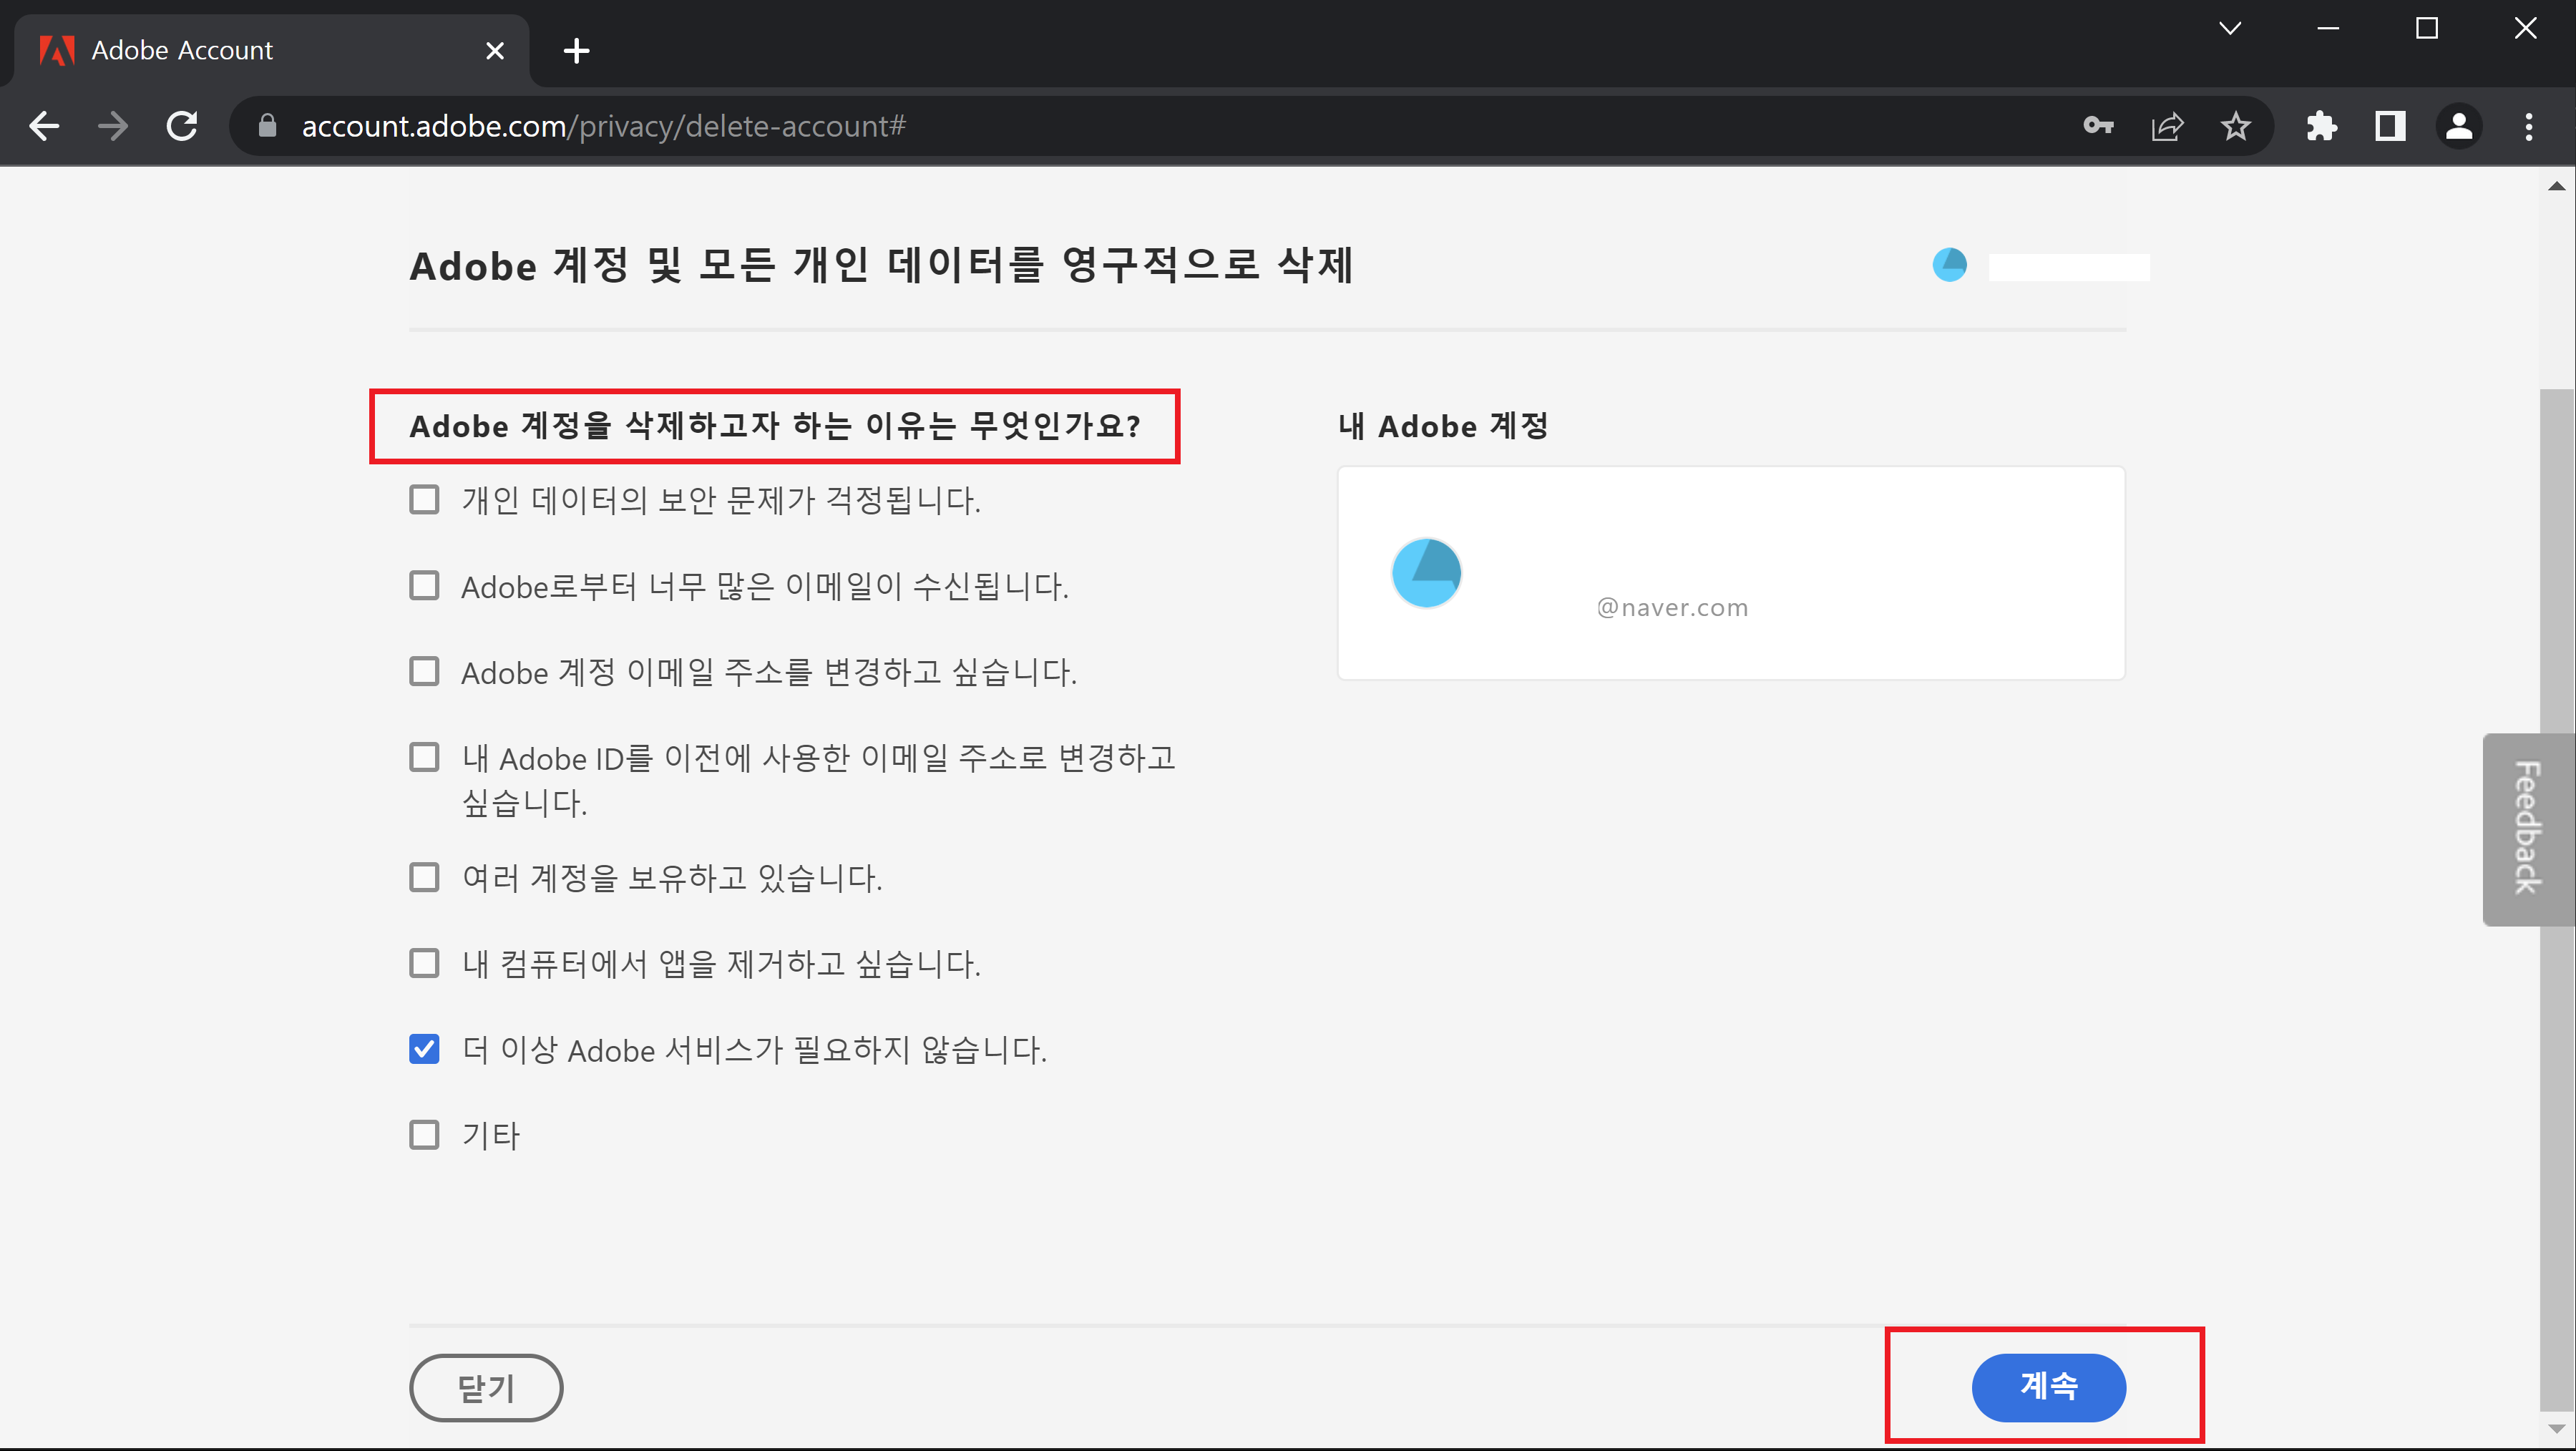Click the padlock to view site security info

point(266,125)
